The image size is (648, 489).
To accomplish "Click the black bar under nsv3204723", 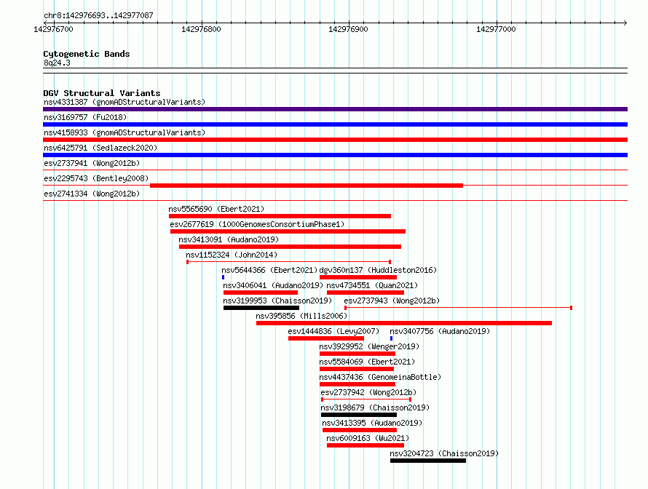I will pos(428,461).
